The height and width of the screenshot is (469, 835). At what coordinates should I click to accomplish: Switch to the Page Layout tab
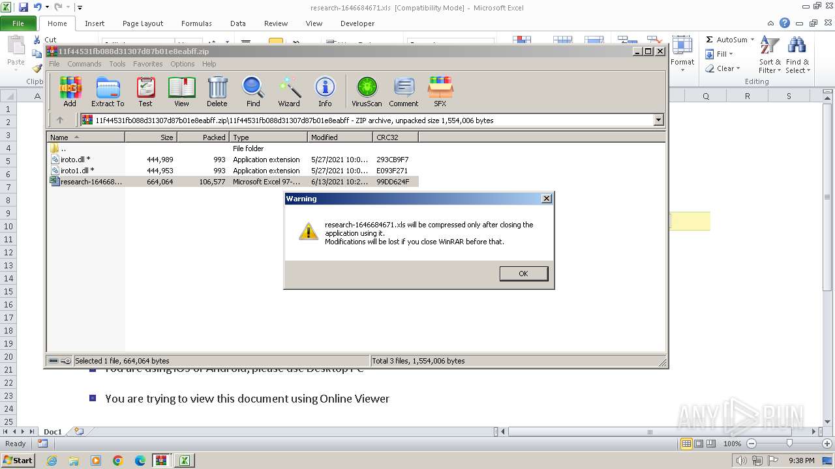(x=143, y=23)
